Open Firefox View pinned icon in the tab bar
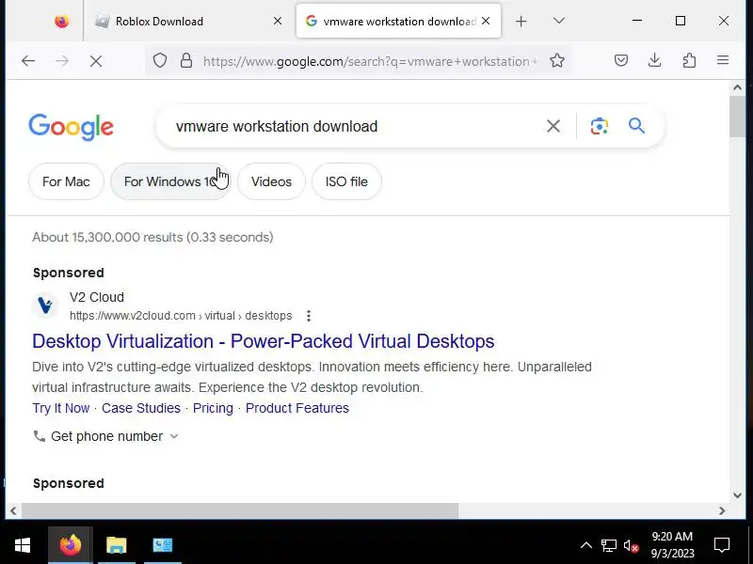 pos(61,21)
